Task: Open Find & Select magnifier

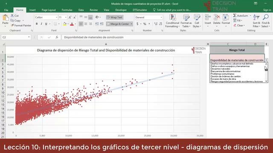Action: (265, 21)
